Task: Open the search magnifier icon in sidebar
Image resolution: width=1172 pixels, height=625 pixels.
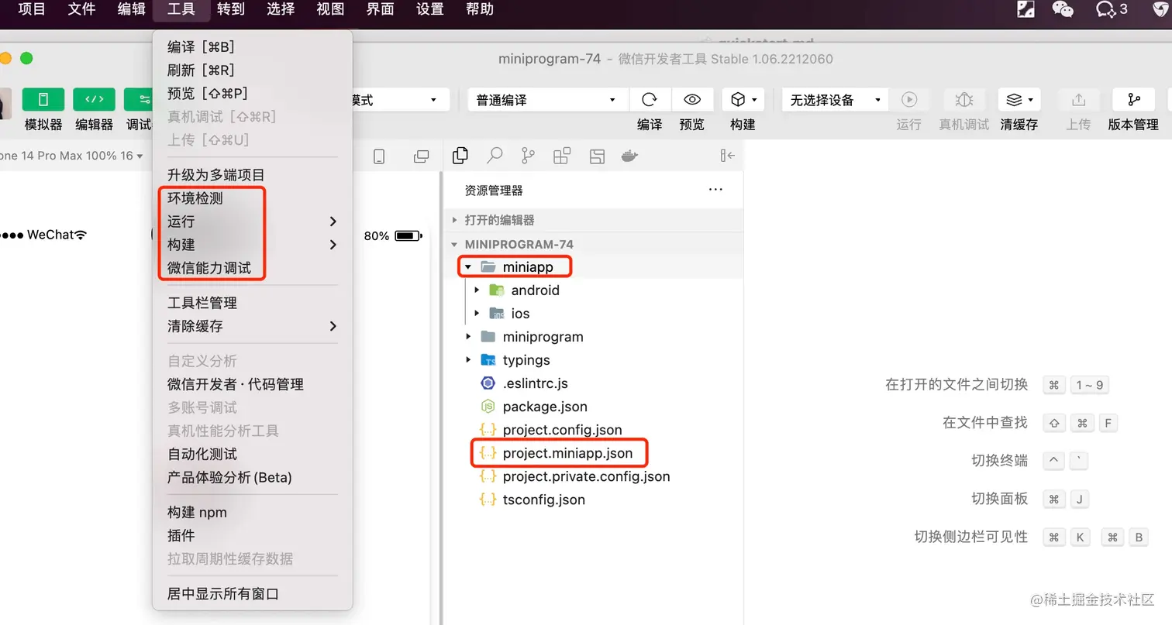Action: [495, 156]
